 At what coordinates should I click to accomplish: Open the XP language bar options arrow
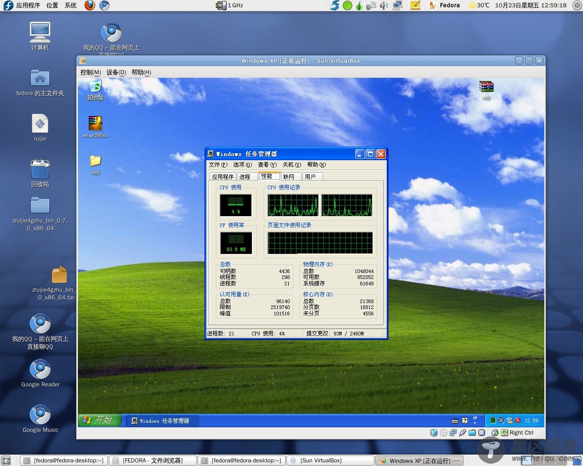475,424
